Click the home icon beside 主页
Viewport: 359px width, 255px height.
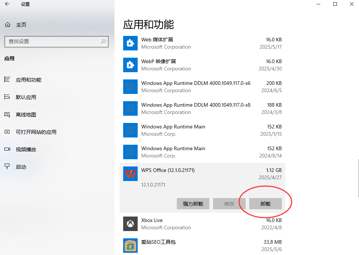coord(8,25)
